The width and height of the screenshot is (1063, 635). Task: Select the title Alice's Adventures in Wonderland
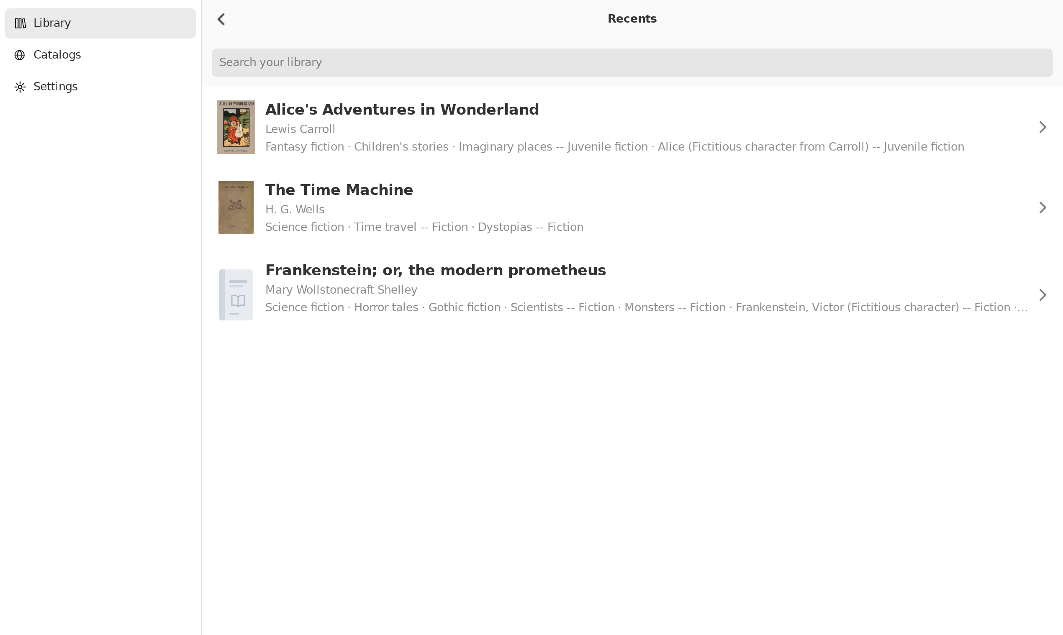click(x=402, y=110)
